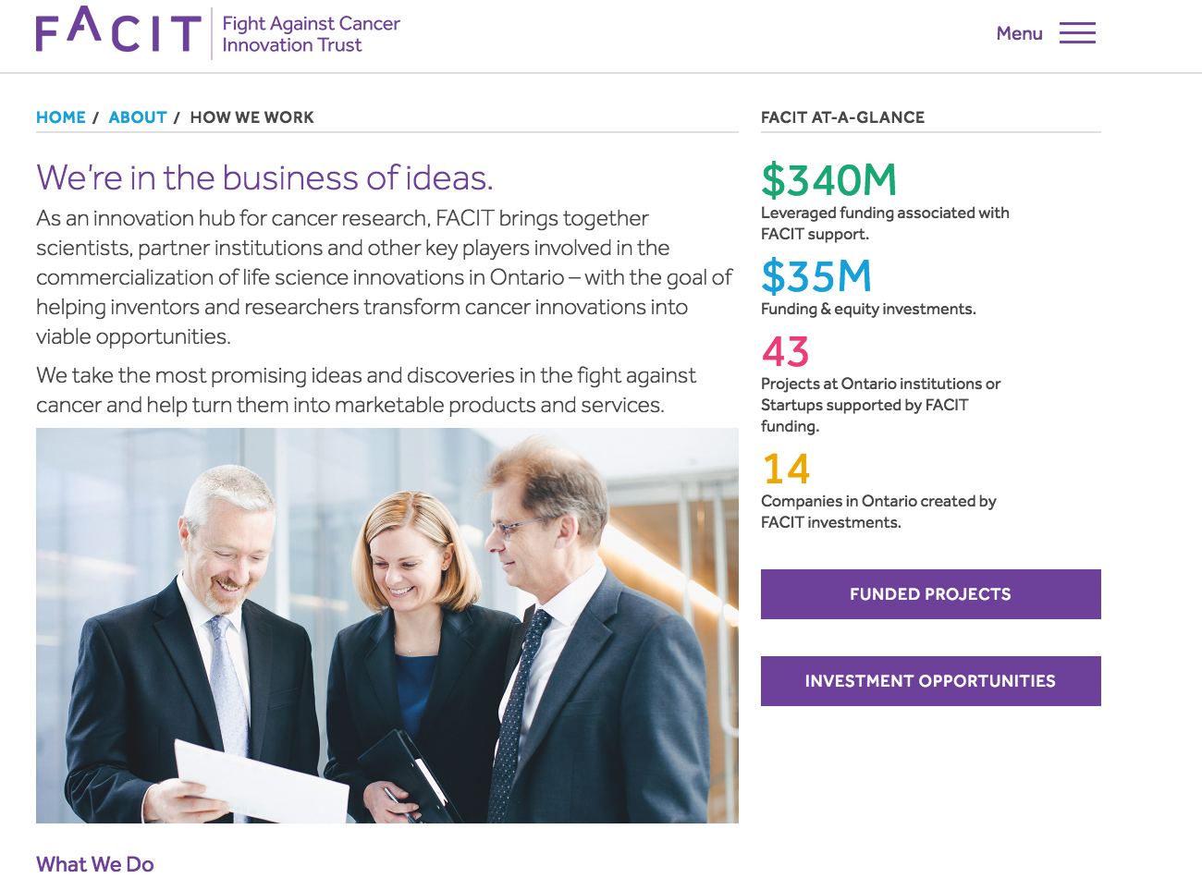Click the "We're in the business of ideas" heading

click(x=264, y=177)
